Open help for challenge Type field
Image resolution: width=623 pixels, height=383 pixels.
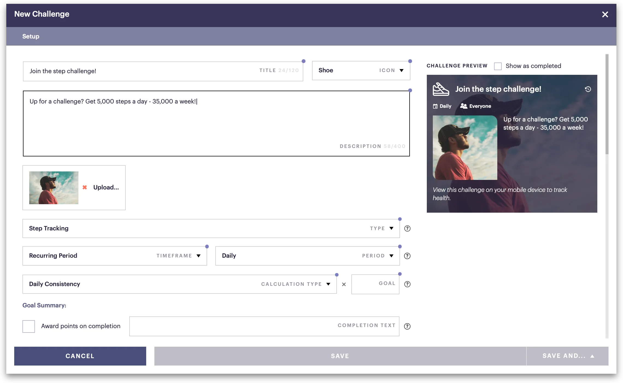(407, 228)
